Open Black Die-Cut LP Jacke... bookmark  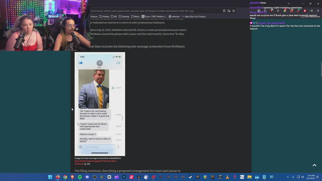(194, 17)
